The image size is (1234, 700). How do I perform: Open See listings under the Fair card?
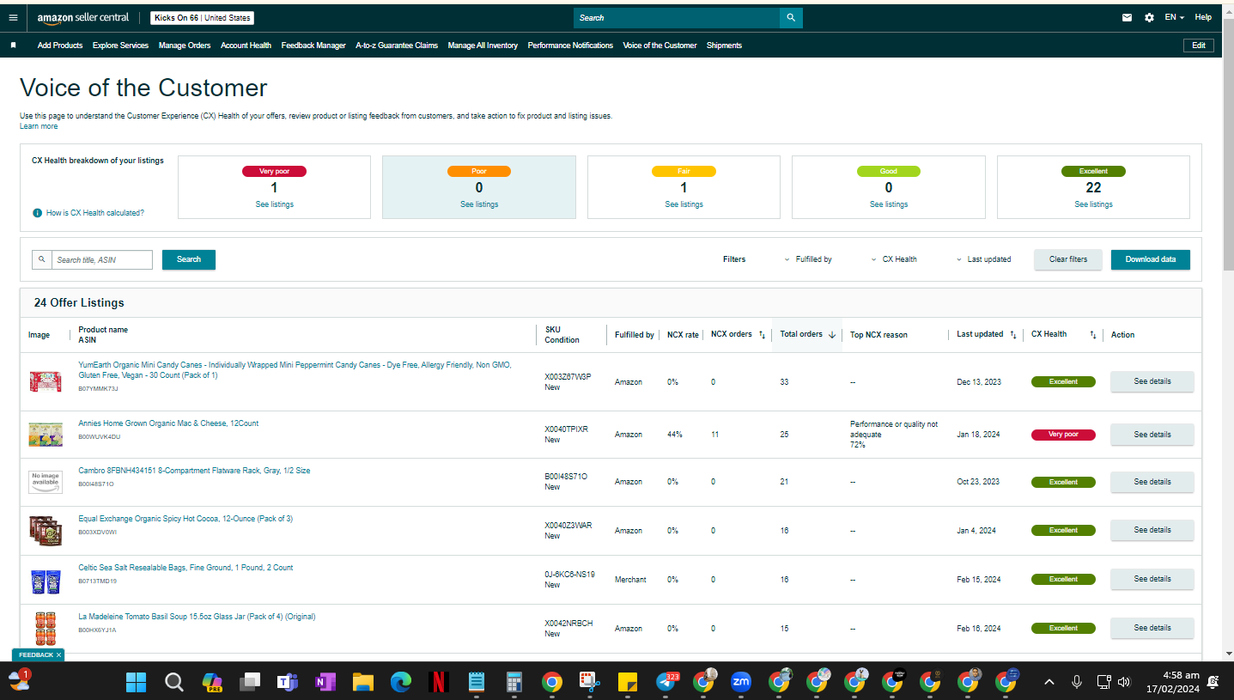pyautogui.click(x=684, y=204)
